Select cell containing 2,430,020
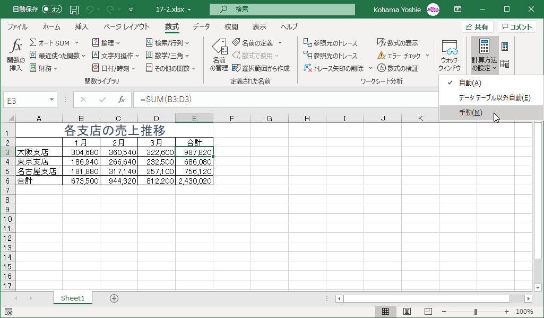 [x=194, y=180]
